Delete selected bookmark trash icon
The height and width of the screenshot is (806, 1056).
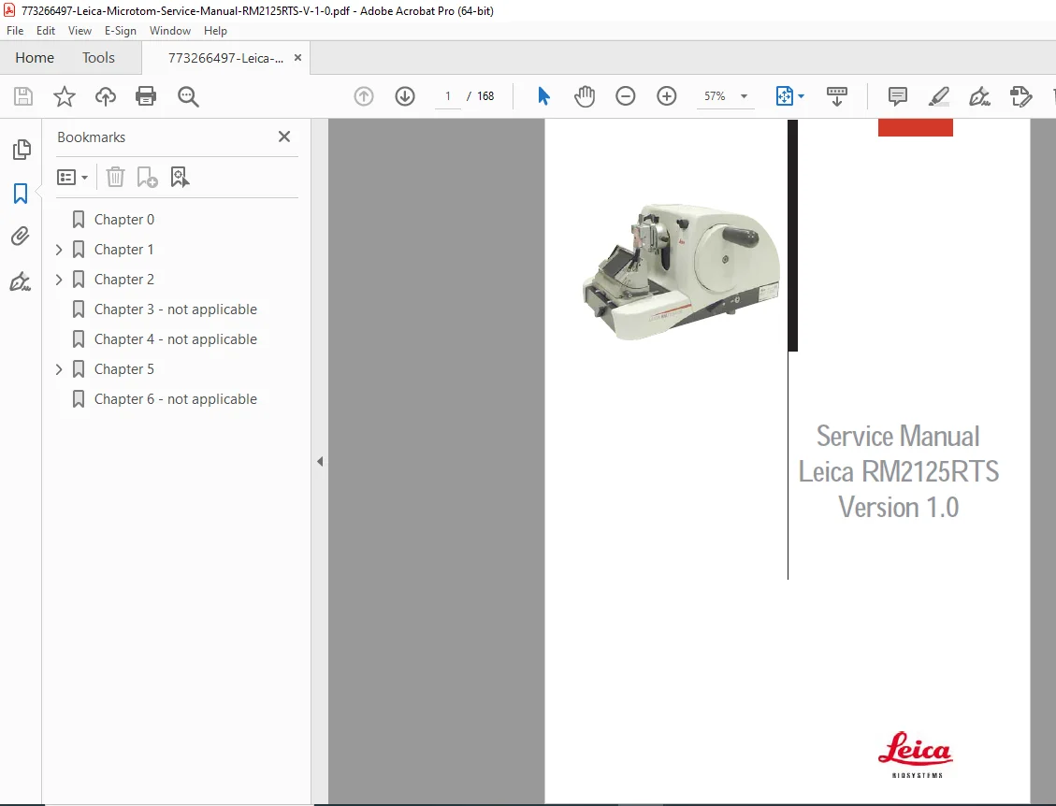click(x=115, y=177)
